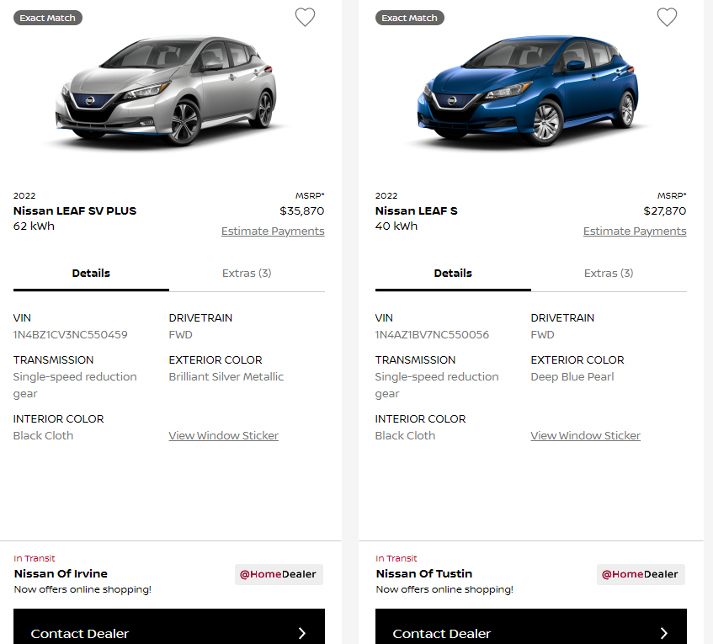Screen dimensions: 713x644
Task: Click VIN 1N4AZ1BV7NC550056
Action: click(x=432, y=335)
